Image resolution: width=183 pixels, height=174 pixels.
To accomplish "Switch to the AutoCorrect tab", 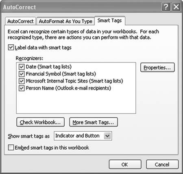I will (20, 21).
